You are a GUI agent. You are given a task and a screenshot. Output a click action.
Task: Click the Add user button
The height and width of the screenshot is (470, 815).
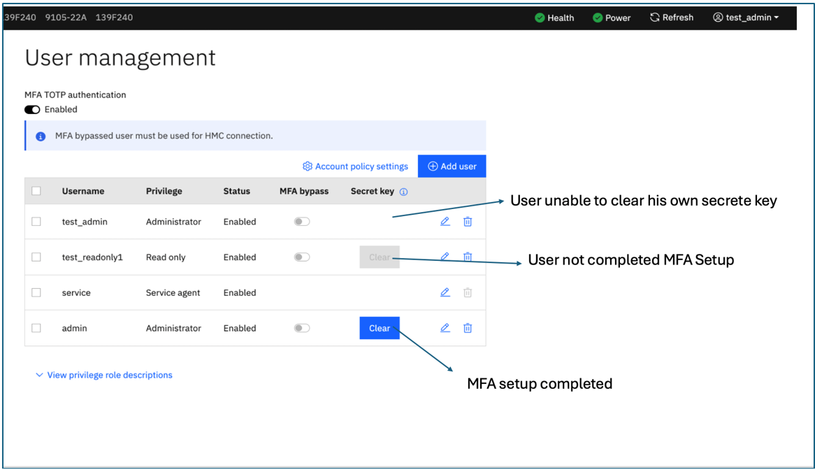[452, 166]
